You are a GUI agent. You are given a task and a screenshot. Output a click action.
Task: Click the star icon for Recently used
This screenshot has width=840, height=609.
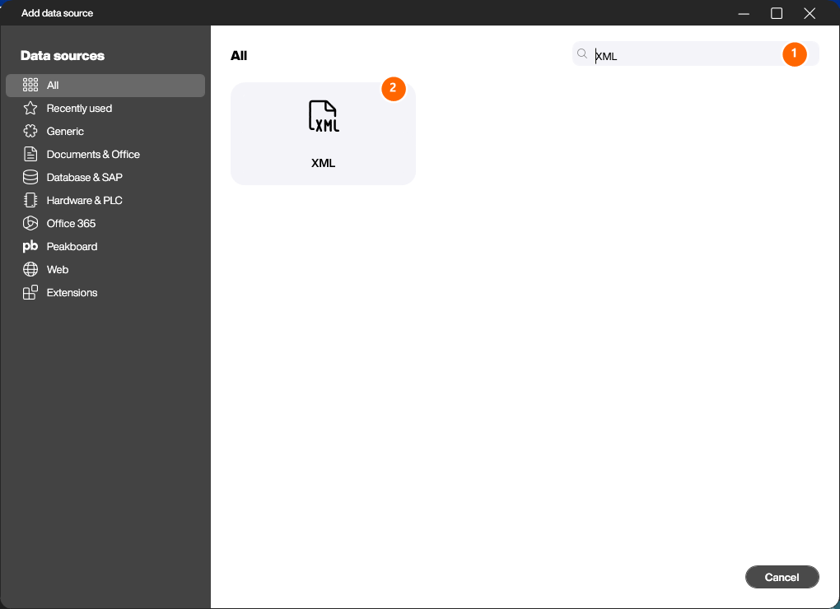coord(30,108)
